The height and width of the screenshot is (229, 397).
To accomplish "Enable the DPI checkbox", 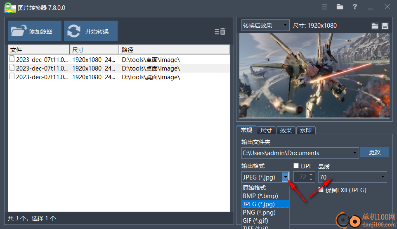I will 296,166.
